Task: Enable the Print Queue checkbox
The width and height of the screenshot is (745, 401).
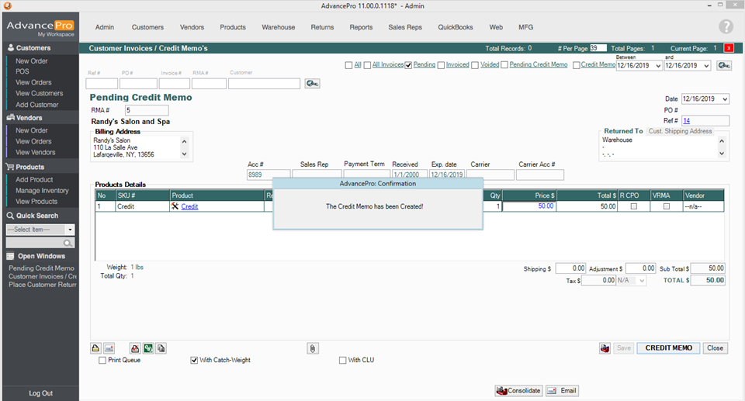Action: [x=103, y=361]
